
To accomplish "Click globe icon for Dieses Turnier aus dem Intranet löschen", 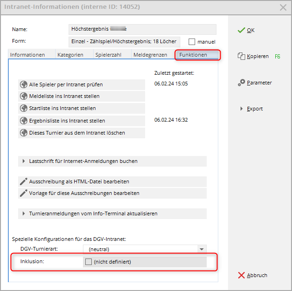I will click(24, 133).
